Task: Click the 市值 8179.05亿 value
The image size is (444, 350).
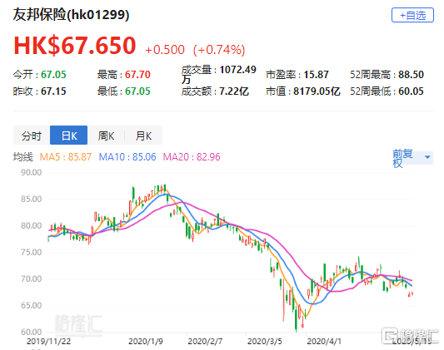Action: coord(317,91)
